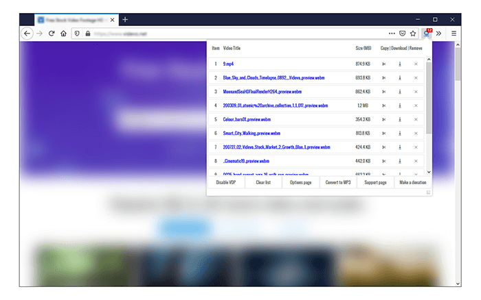Save page to Pocket icon
The image size is (481, 300).
tap(403, 34)
